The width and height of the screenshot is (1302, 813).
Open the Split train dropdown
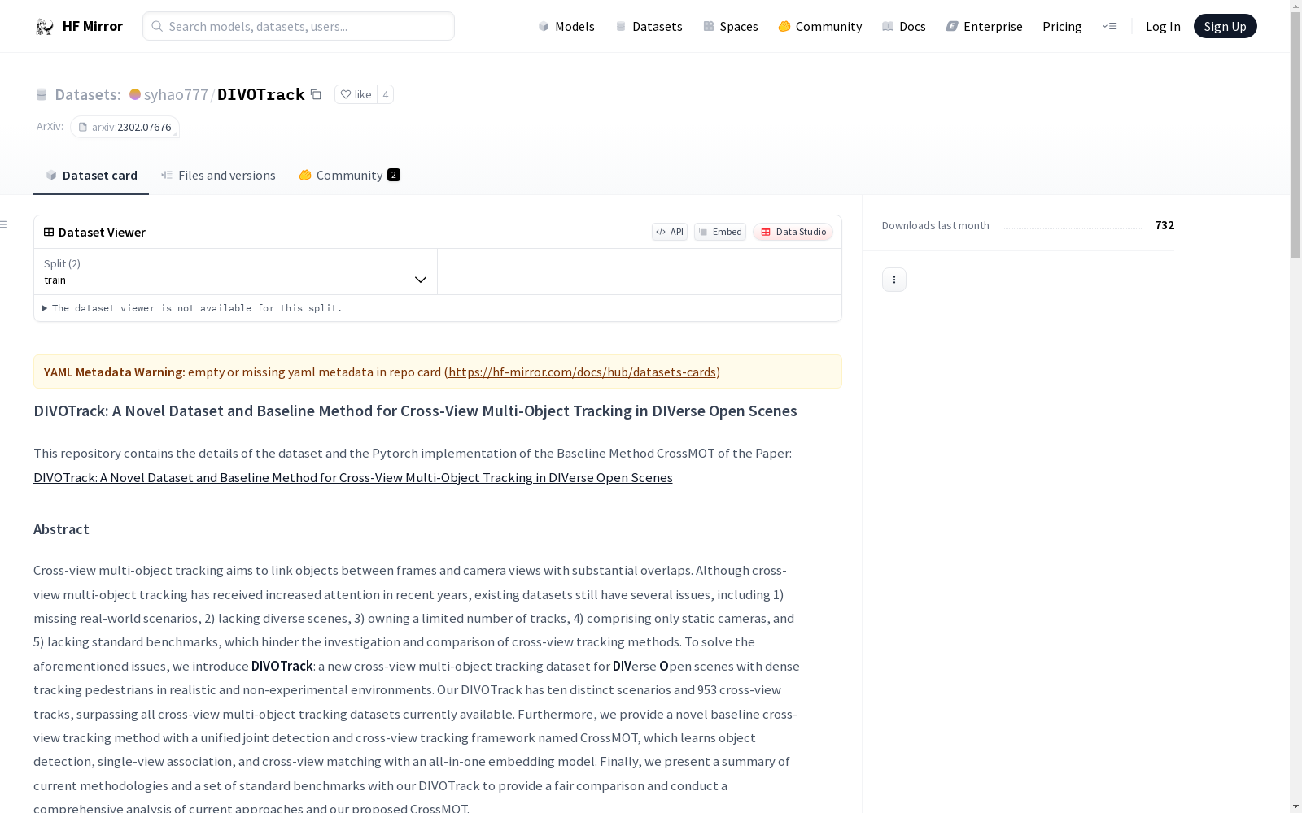click(x=235, y=272)
